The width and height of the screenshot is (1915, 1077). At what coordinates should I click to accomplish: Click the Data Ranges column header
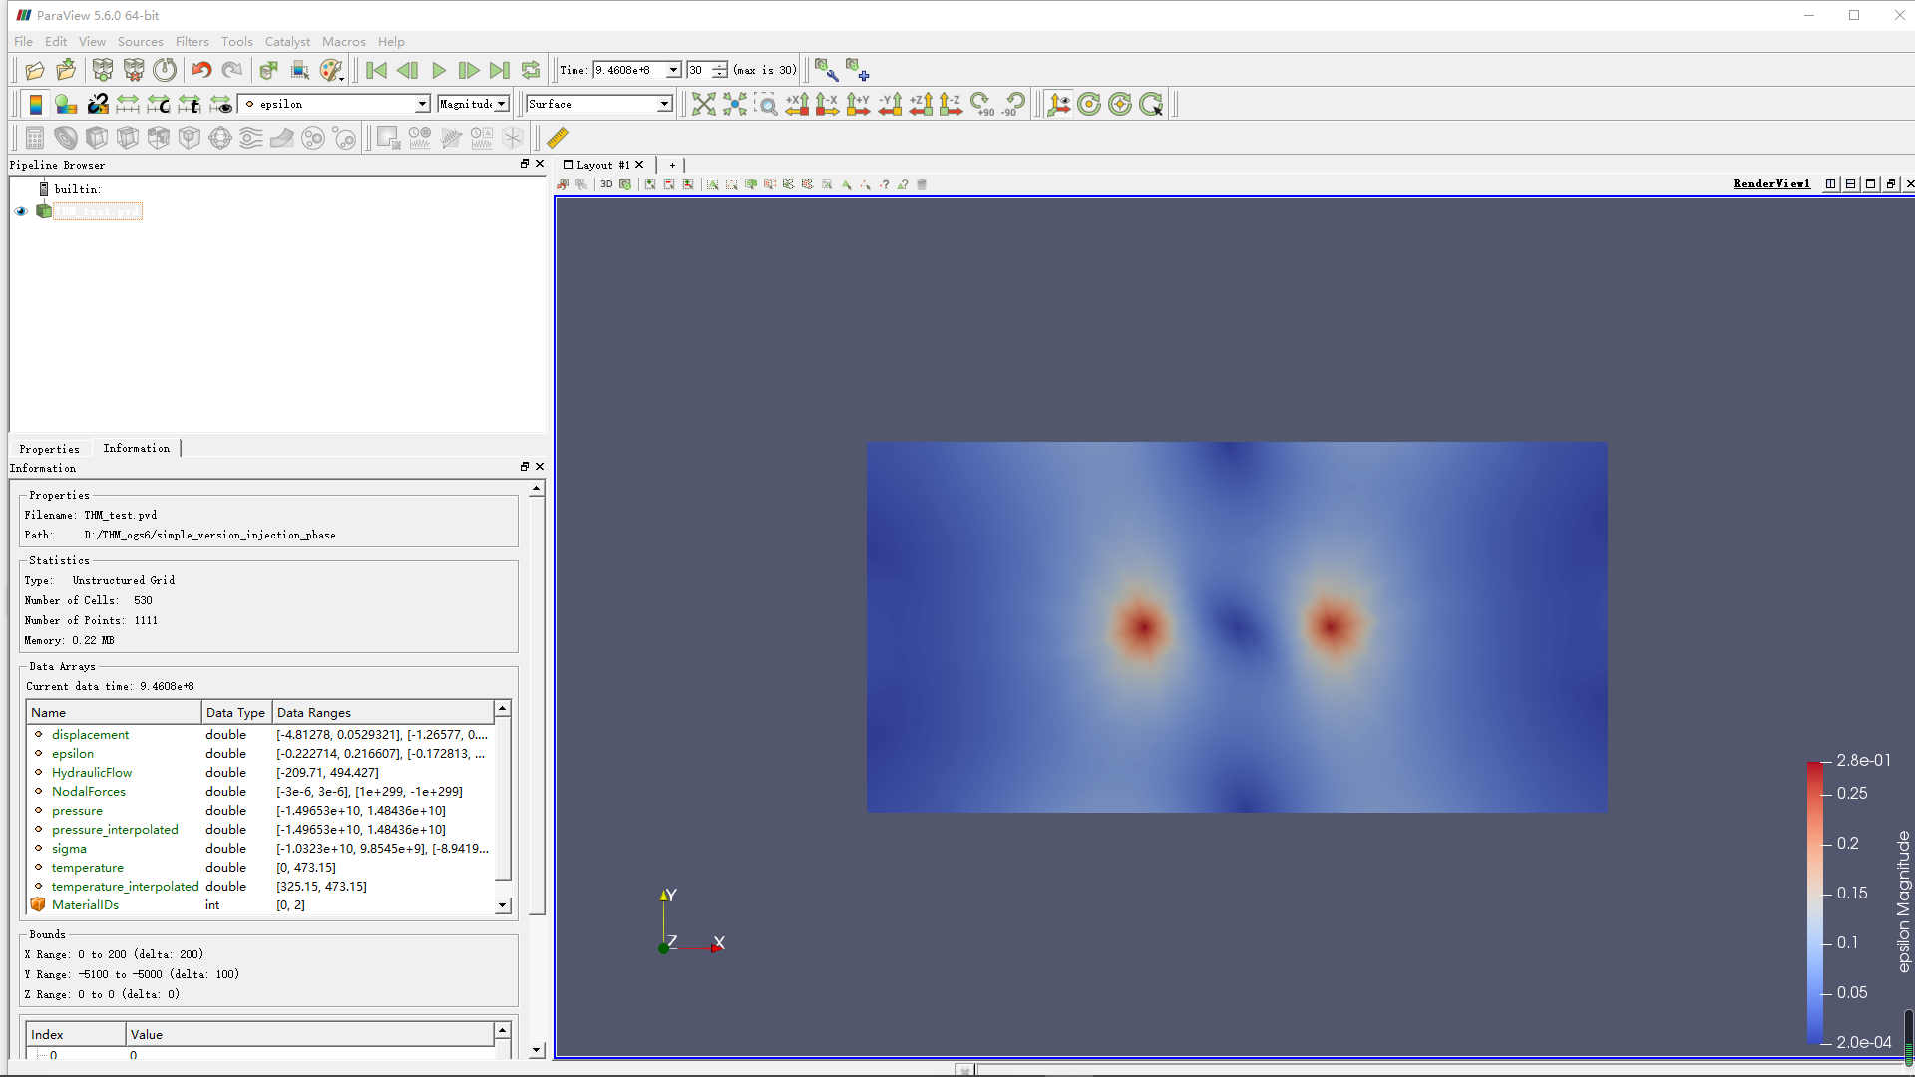coord(384,712)
